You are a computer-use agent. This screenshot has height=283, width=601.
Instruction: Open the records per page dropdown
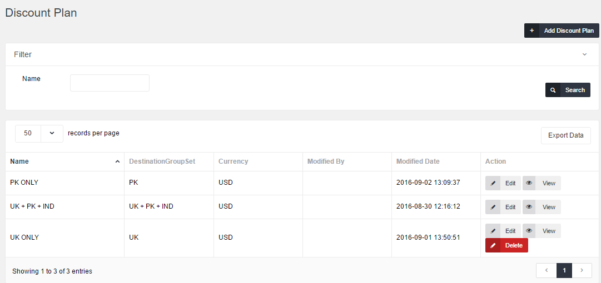[52, 134]
